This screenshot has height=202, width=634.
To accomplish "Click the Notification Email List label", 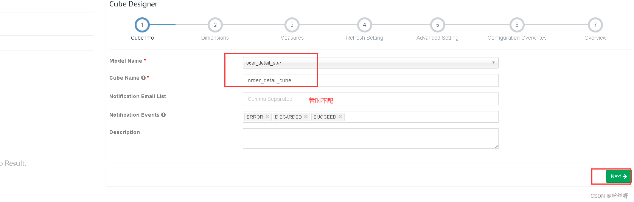I will (138, 96).
